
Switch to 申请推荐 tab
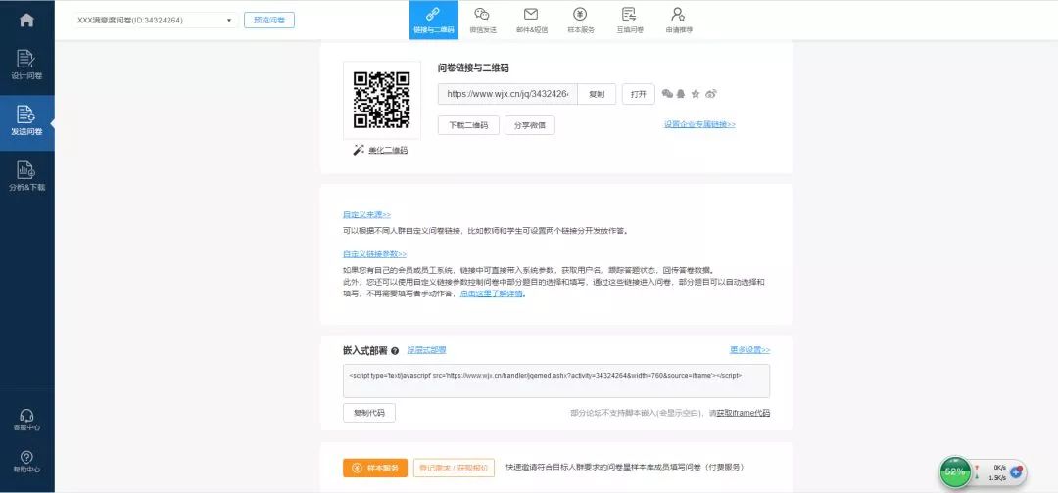(679, 21)
